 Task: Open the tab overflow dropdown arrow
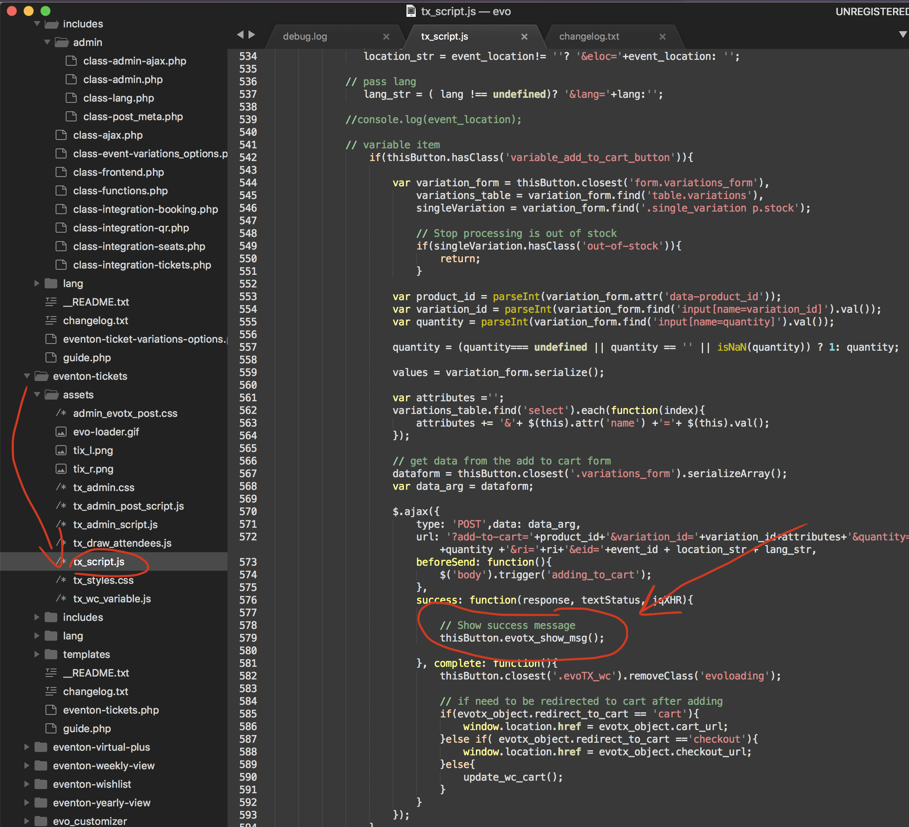tap(903, 35)
